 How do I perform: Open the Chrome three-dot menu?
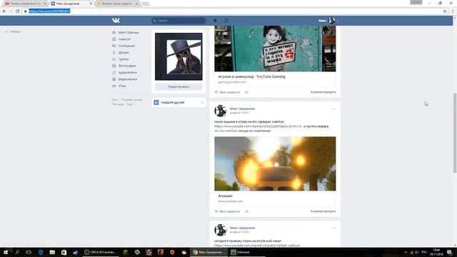(x=453, y=11)
